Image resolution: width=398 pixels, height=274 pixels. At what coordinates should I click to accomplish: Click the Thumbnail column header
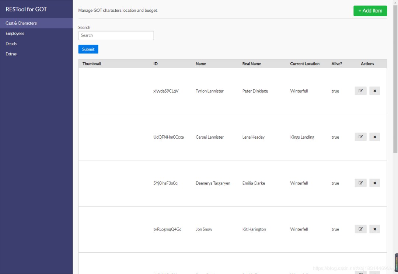tap(92, 64)
